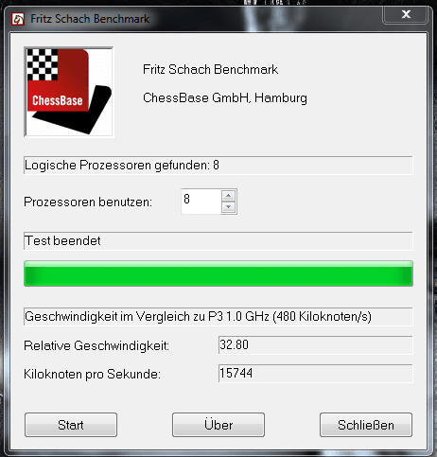This screenshot has width=437, height=457.
Task: Click the checkerboard pattern in logo
Action: 43,64
